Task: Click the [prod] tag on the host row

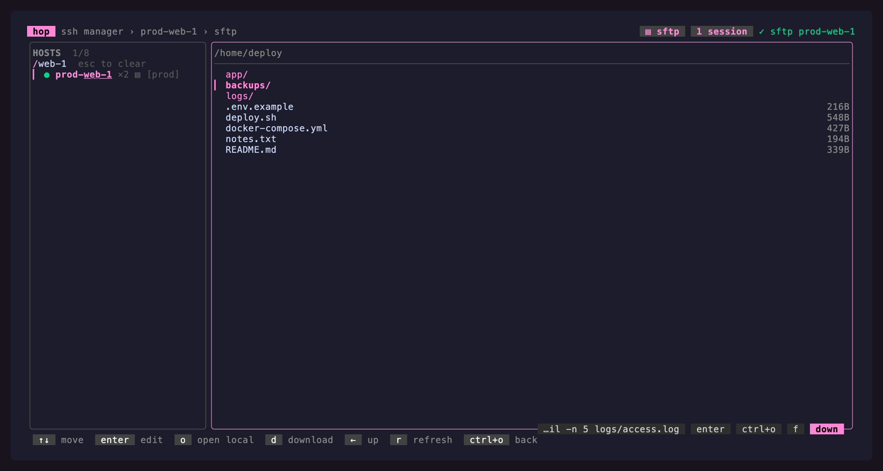Action: pos(163,75)
